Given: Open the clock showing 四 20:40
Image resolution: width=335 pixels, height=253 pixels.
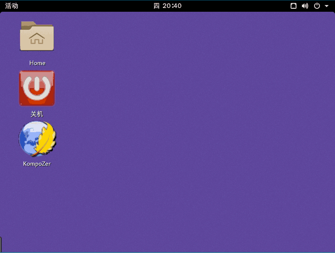Looking at the screenshot, I should point(167,6).
